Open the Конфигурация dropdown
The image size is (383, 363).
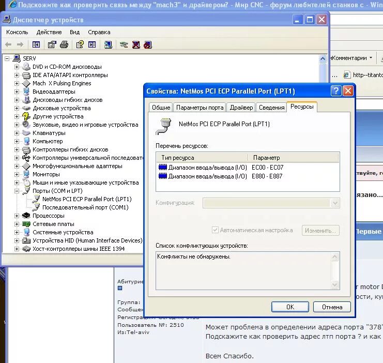335,203
